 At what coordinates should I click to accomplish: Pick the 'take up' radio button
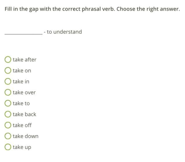pos(8,147)
